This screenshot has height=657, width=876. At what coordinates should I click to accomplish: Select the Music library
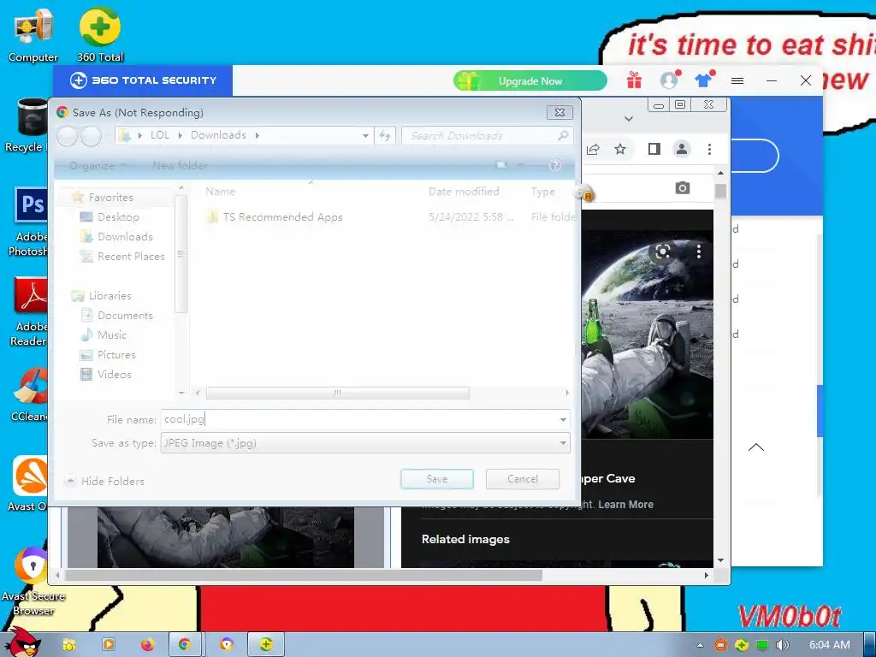112,335
